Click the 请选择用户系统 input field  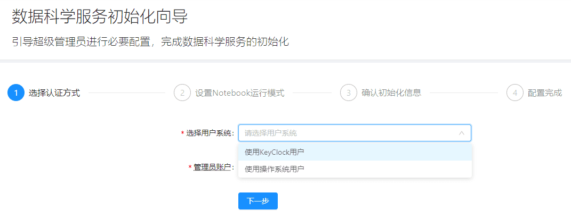pyautogui.click(x=347, y=133)
